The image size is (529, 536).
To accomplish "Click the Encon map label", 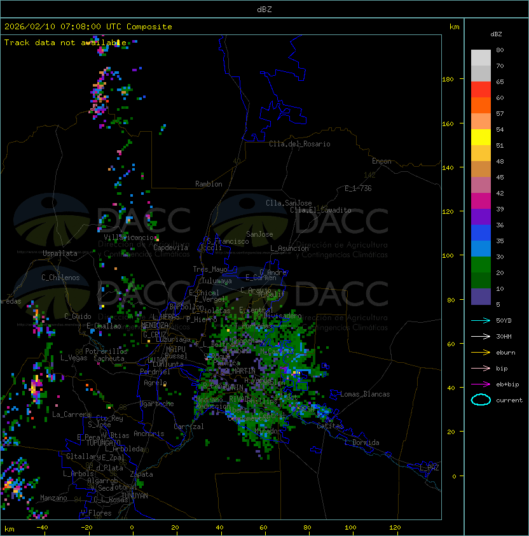I will (x=381, y=161).
